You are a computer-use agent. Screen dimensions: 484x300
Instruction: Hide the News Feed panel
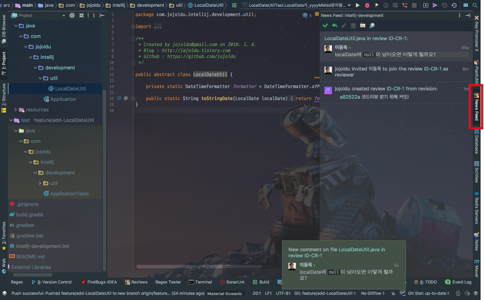468,15
